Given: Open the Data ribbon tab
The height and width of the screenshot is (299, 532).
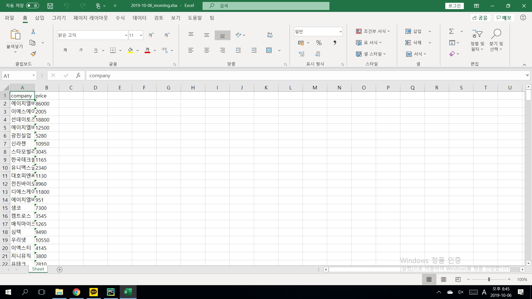Looking at the screenshot, I should [139, 18].
